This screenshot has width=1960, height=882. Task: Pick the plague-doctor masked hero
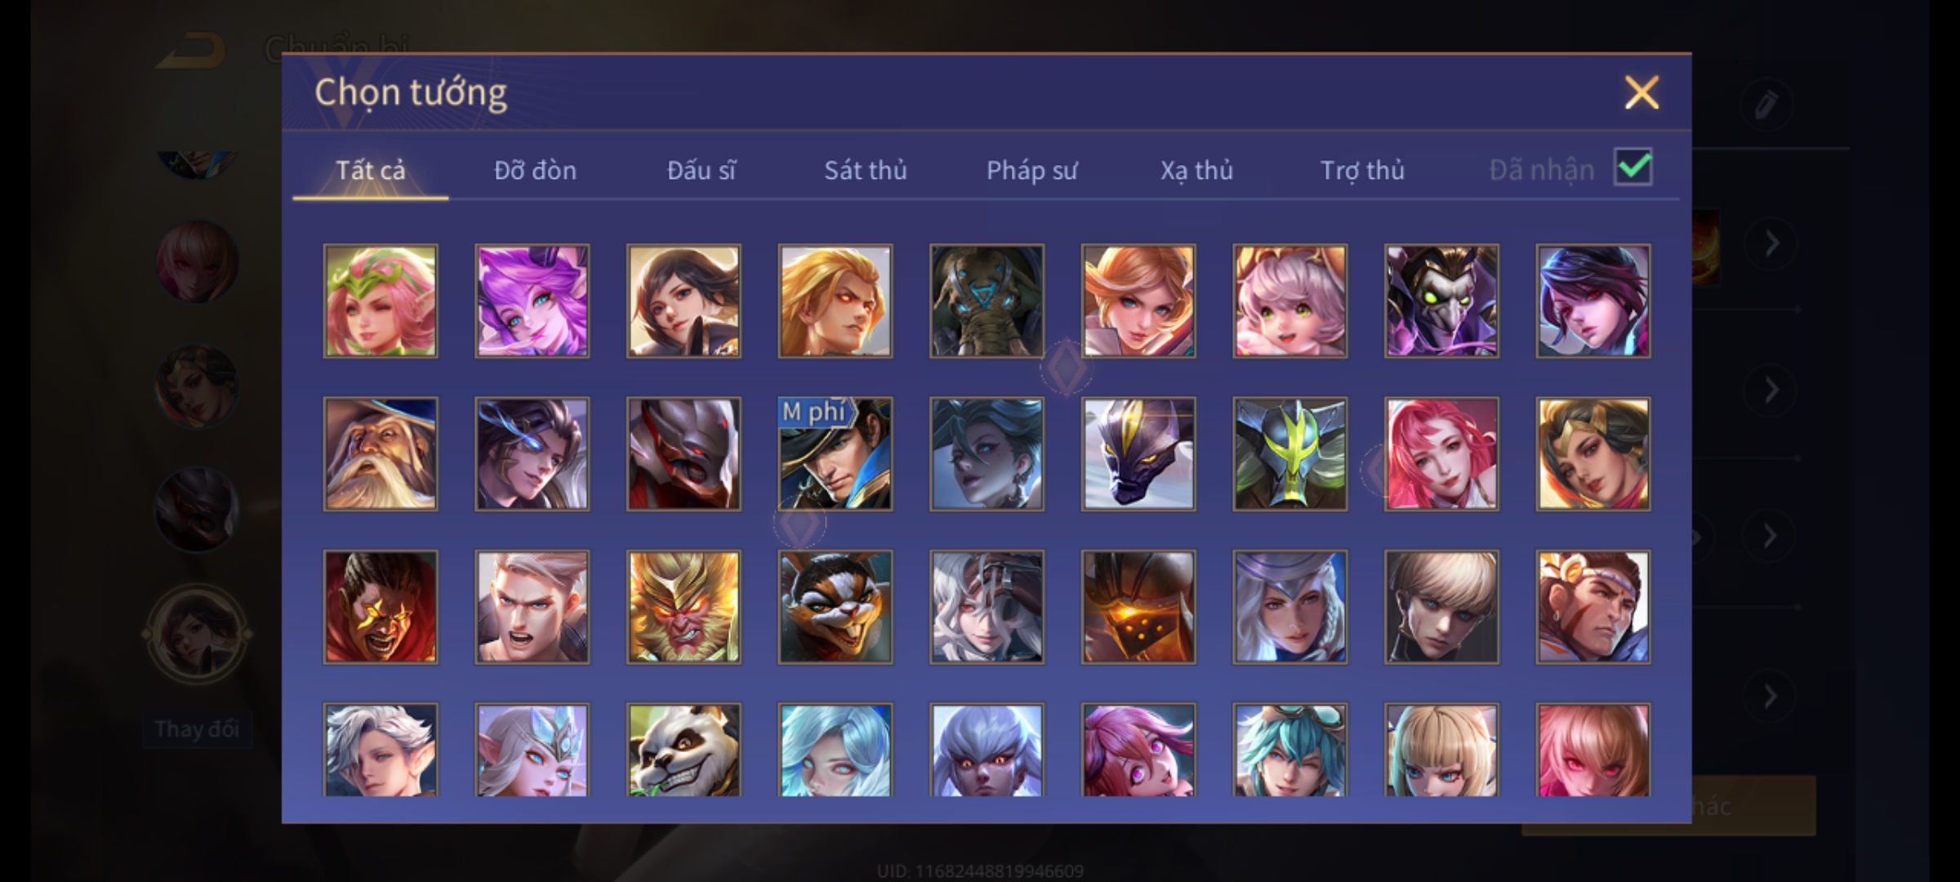click(1441, 301)
